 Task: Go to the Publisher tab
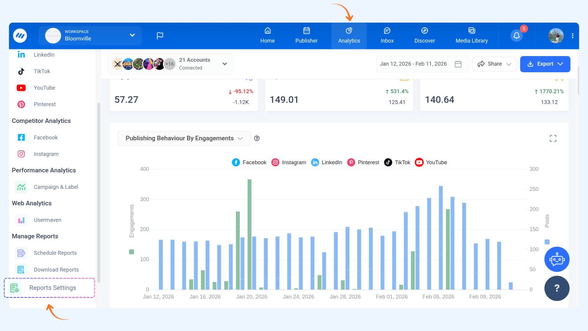click(306, 36)
